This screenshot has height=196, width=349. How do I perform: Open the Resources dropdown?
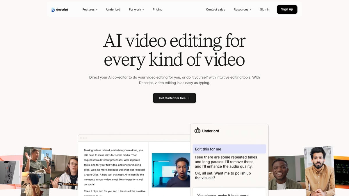[x=242, y=9]
